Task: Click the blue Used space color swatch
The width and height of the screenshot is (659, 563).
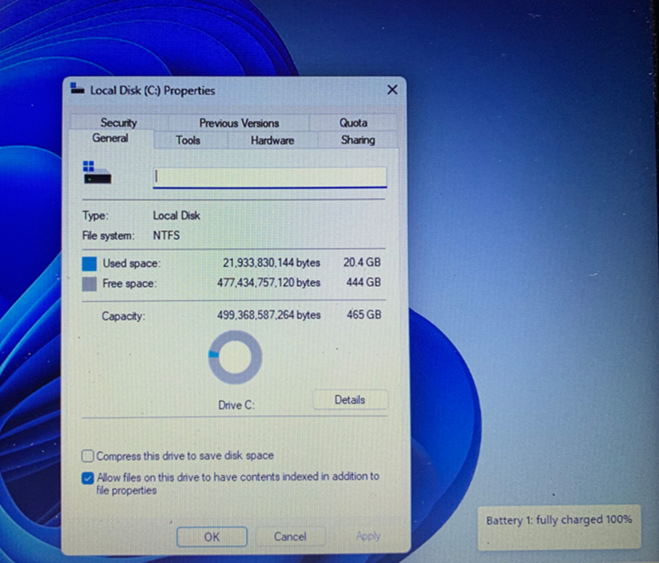Action: tap(89, 264)
